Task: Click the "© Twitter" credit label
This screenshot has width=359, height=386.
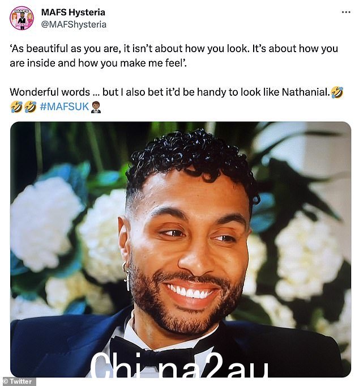Action: click(18, 381)
